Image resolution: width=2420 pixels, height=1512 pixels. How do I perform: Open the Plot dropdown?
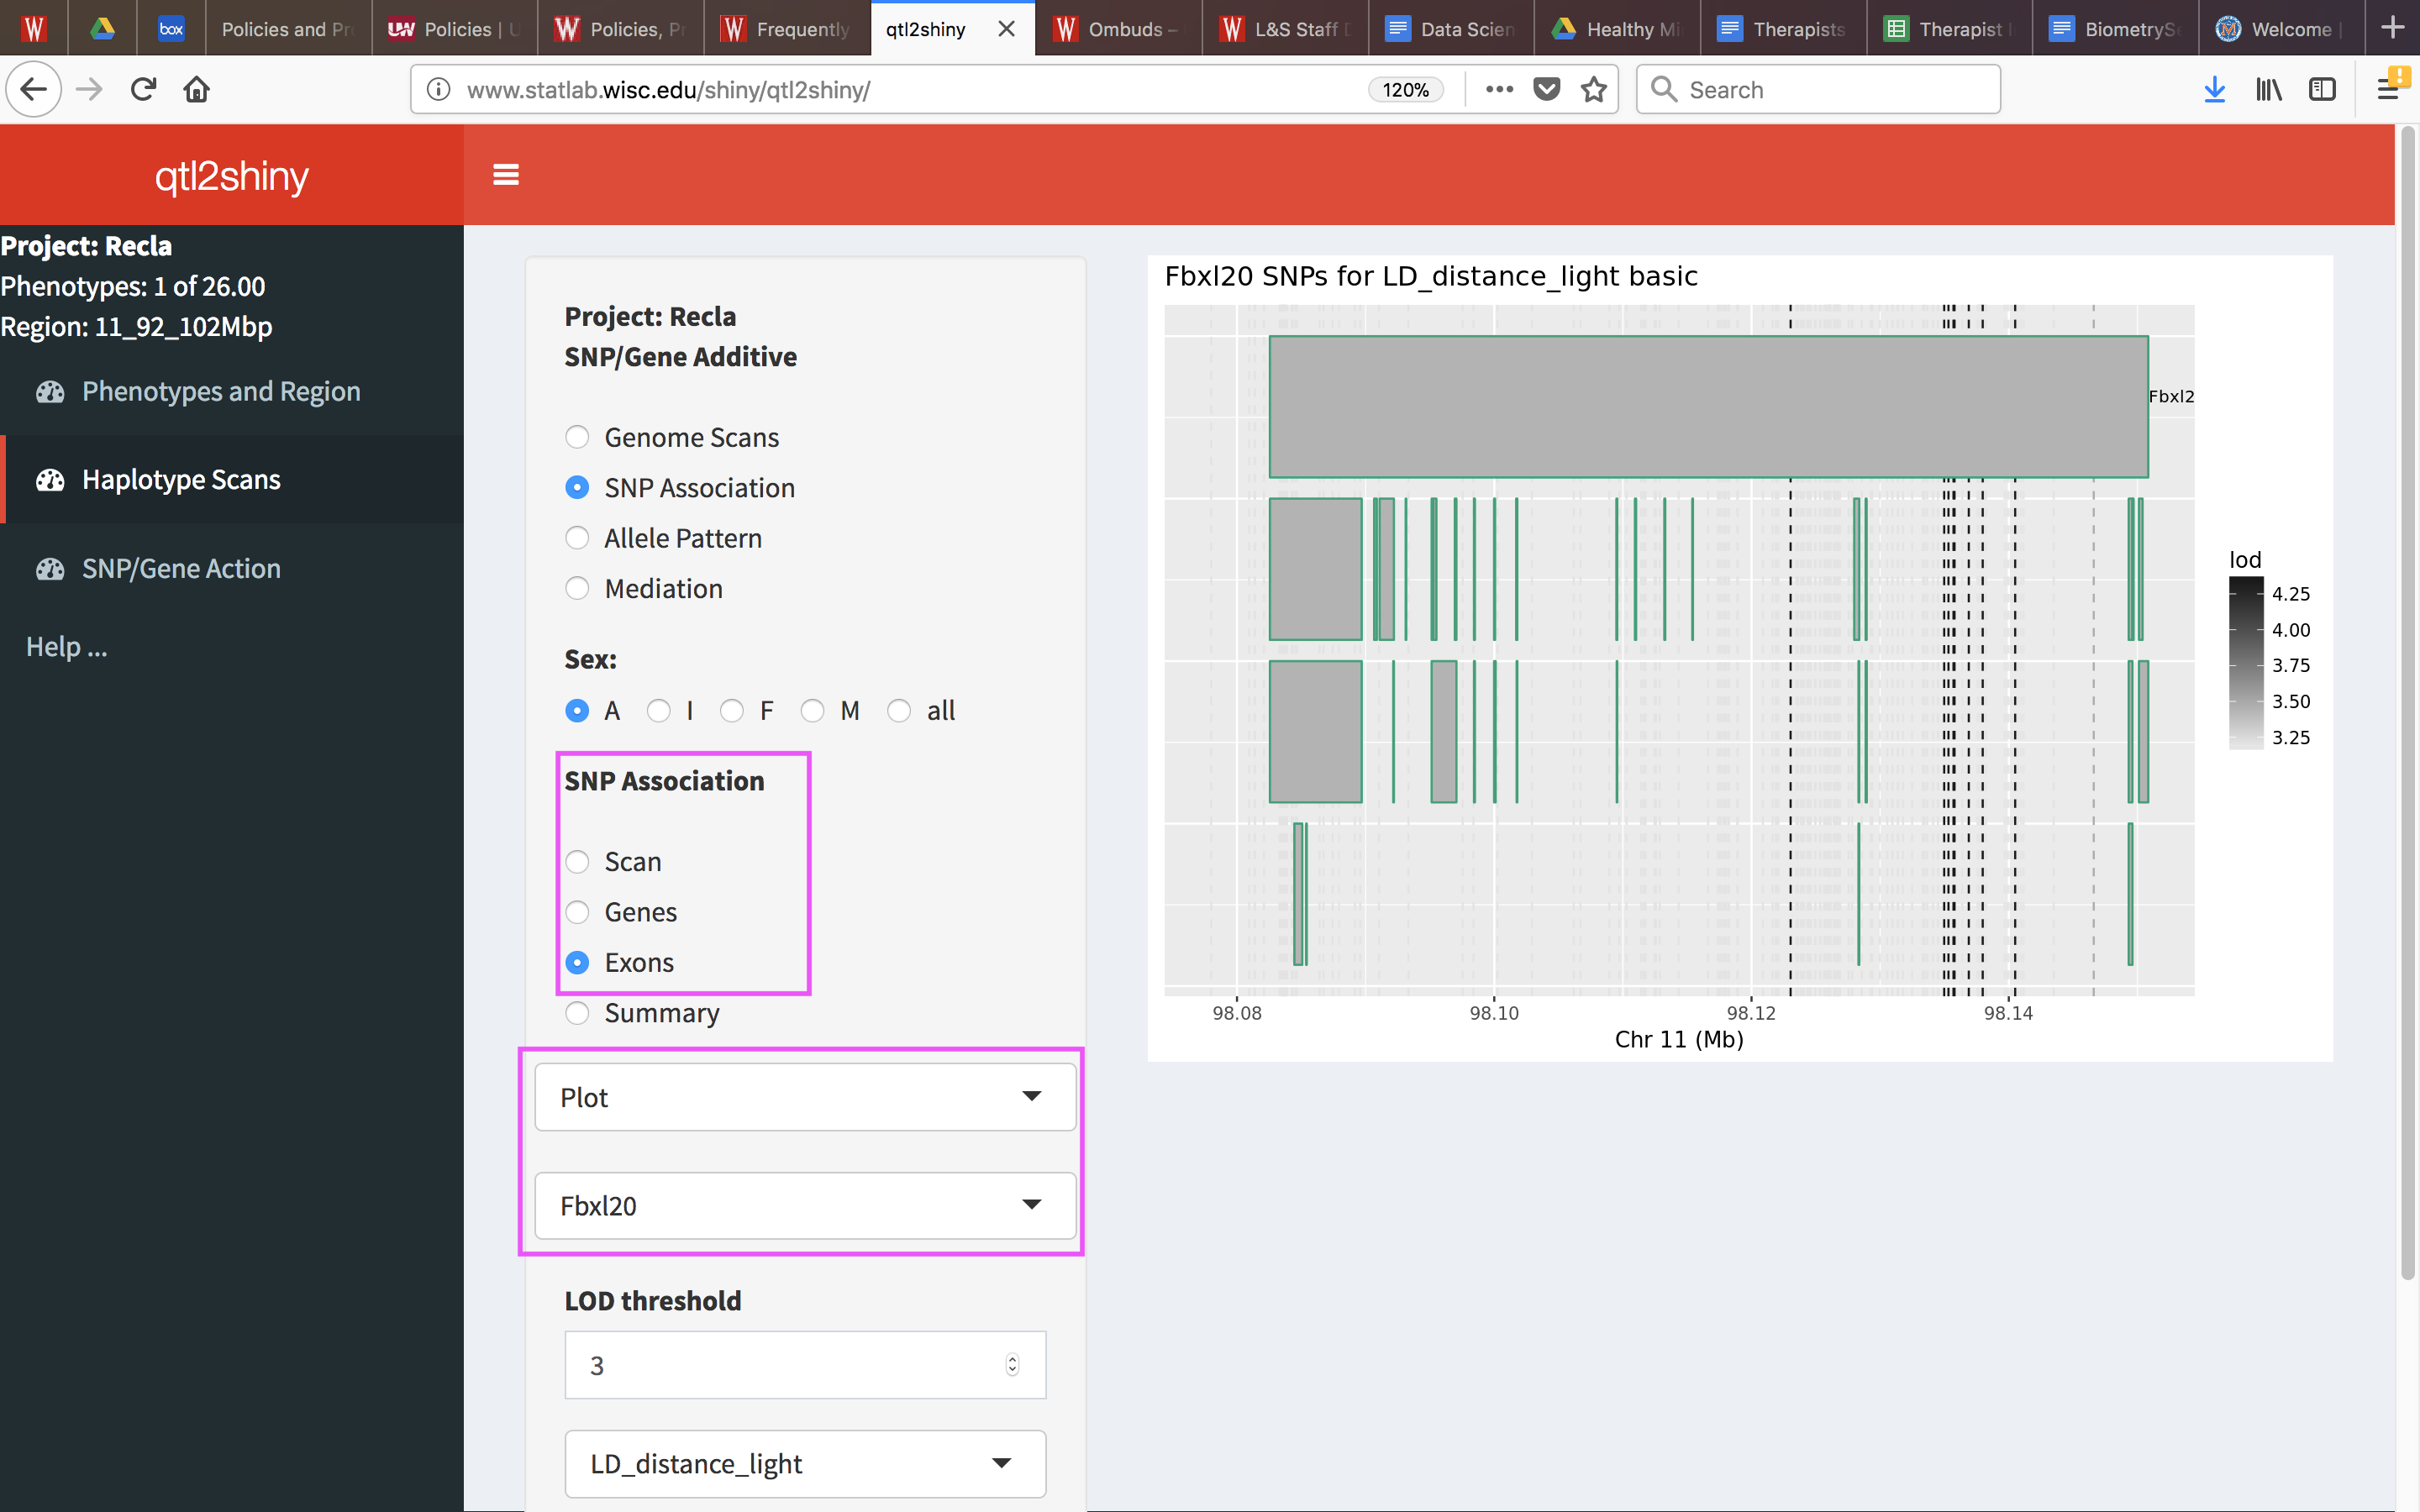click(x=805, y=1097)
